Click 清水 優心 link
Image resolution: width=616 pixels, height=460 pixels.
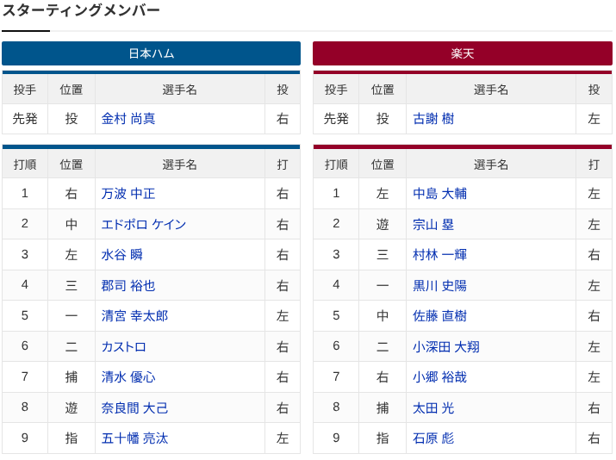128,377
